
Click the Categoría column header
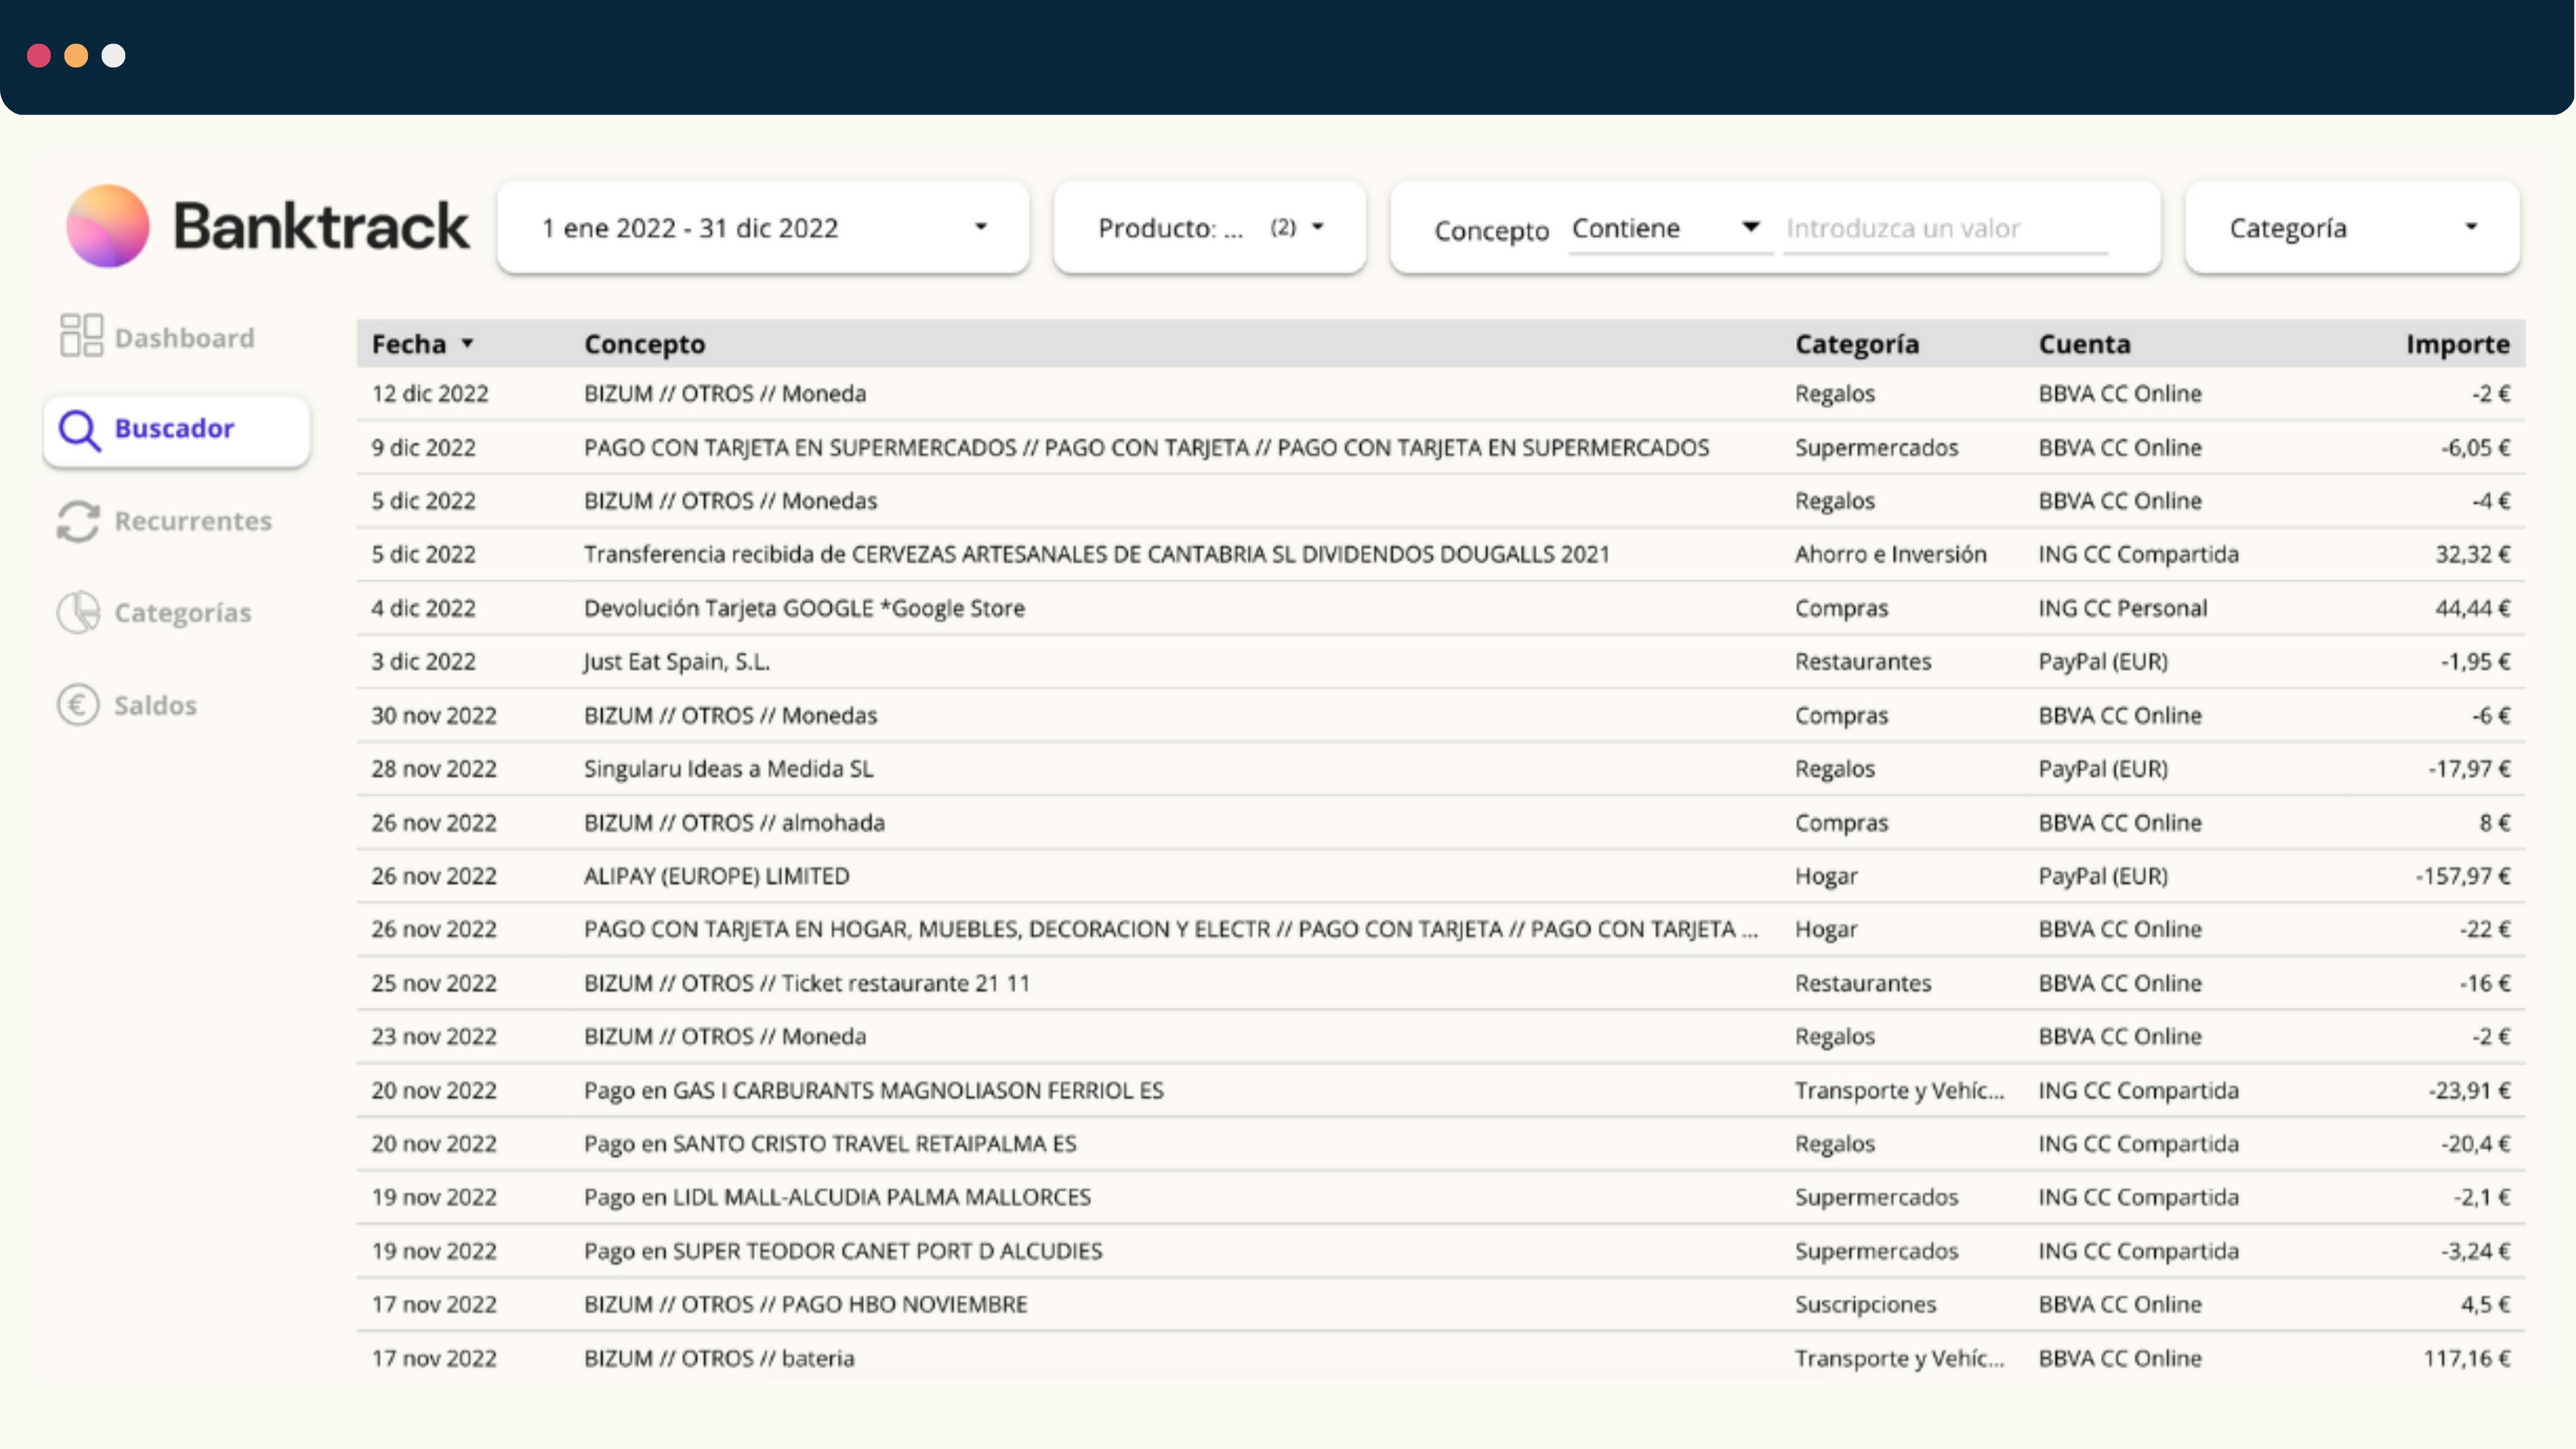pyautogui.click(x=1857, y=344)
